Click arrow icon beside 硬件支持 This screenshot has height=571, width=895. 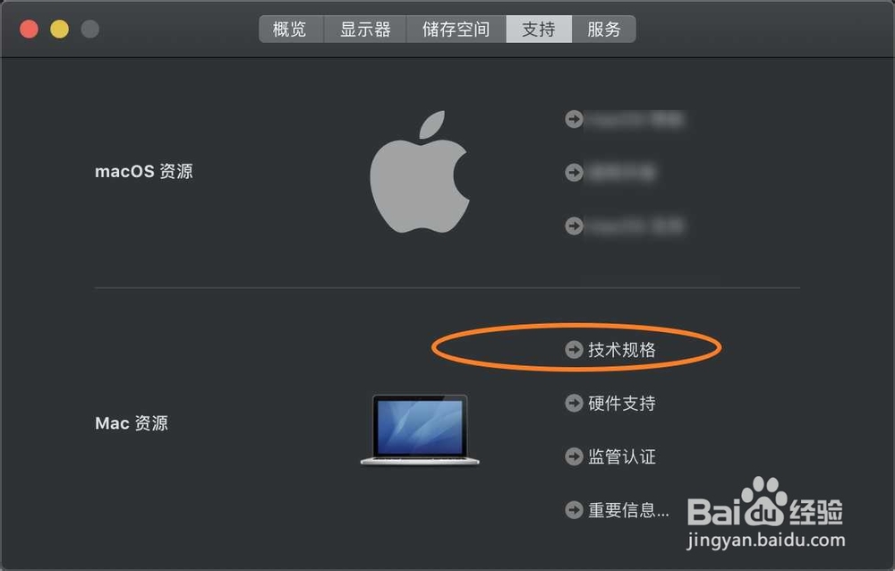[574, 403]
